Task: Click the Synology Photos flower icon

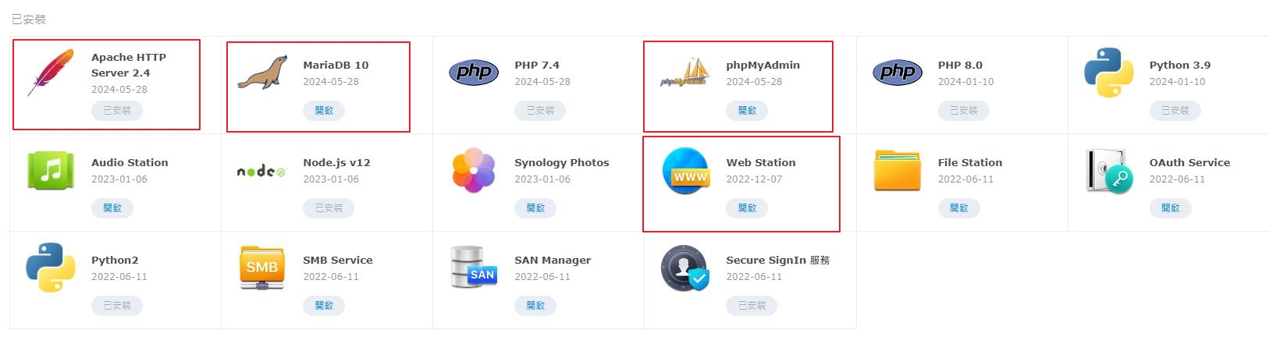Action: [474, 170]
